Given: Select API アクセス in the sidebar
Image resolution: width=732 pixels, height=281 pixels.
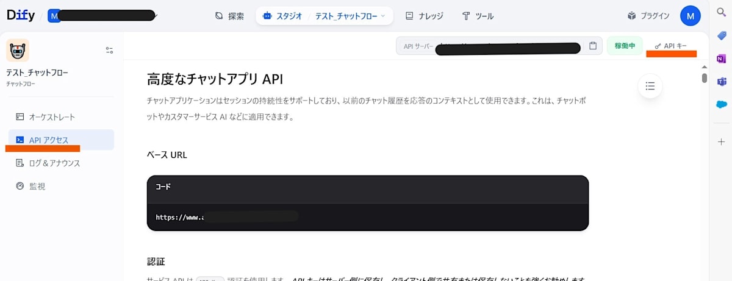Looking at the screenshot, I should pyautogui.click(x=61, y=140).
